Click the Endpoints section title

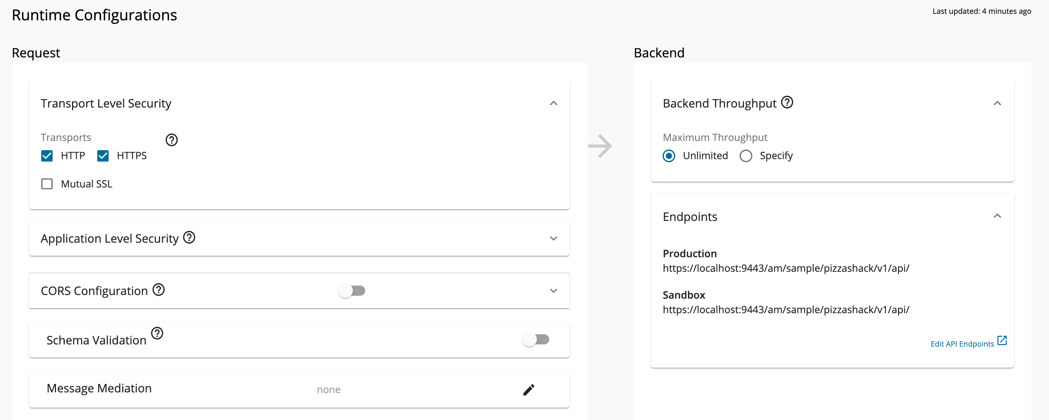click(690, 217)
